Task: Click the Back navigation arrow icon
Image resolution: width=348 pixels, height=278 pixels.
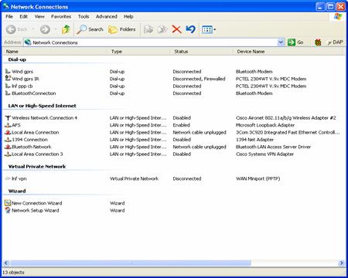Action: (x=11, y=29)
